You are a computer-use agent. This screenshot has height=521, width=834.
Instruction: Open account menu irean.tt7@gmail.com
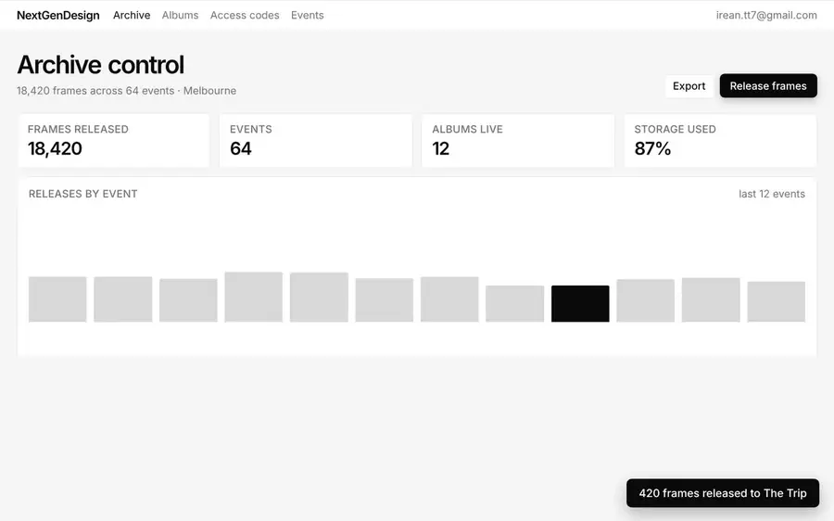[x=766, y=15]
